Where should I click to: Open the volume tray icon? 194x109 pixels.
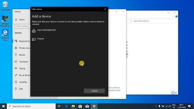point(170,106)
